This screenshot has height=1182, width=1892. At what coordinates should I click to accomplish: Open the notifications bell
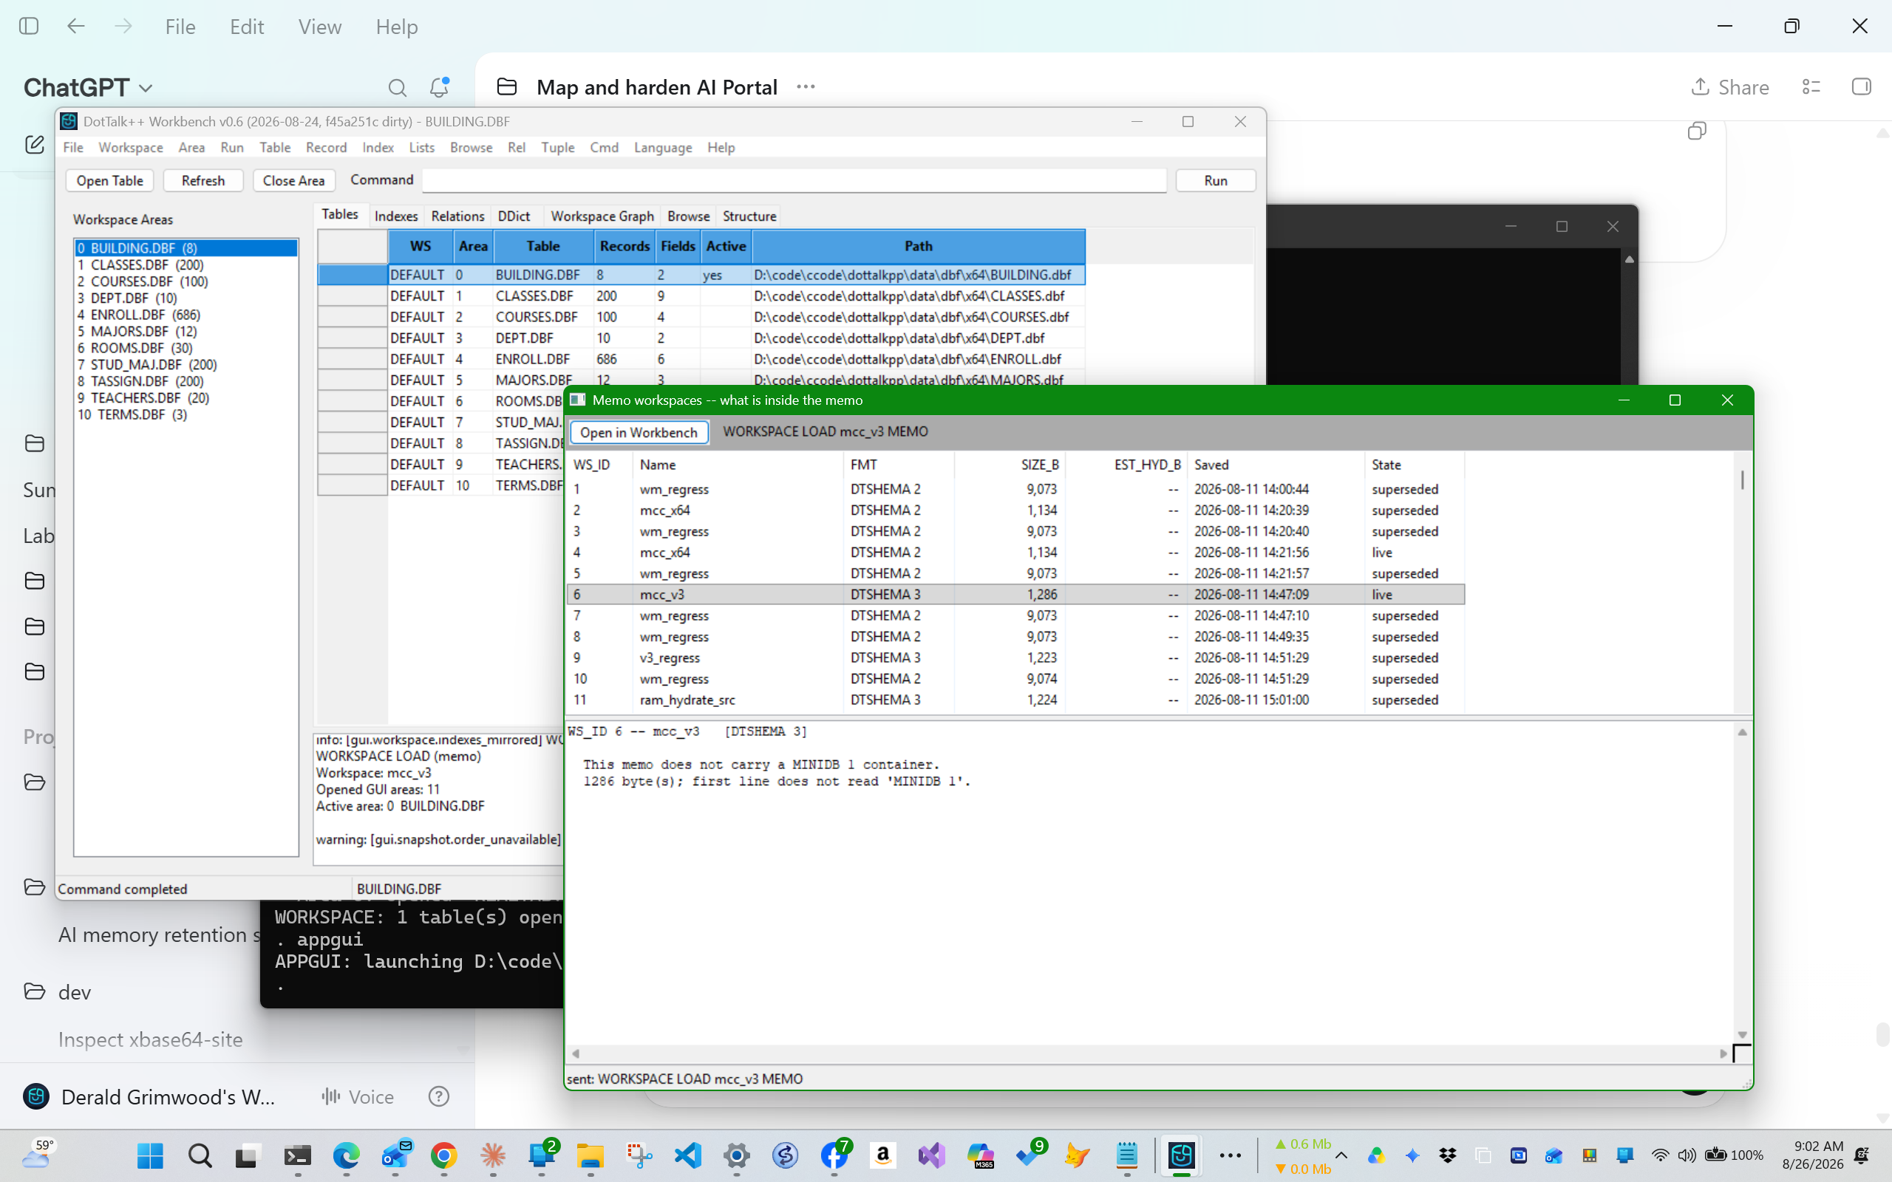point(440,86)
